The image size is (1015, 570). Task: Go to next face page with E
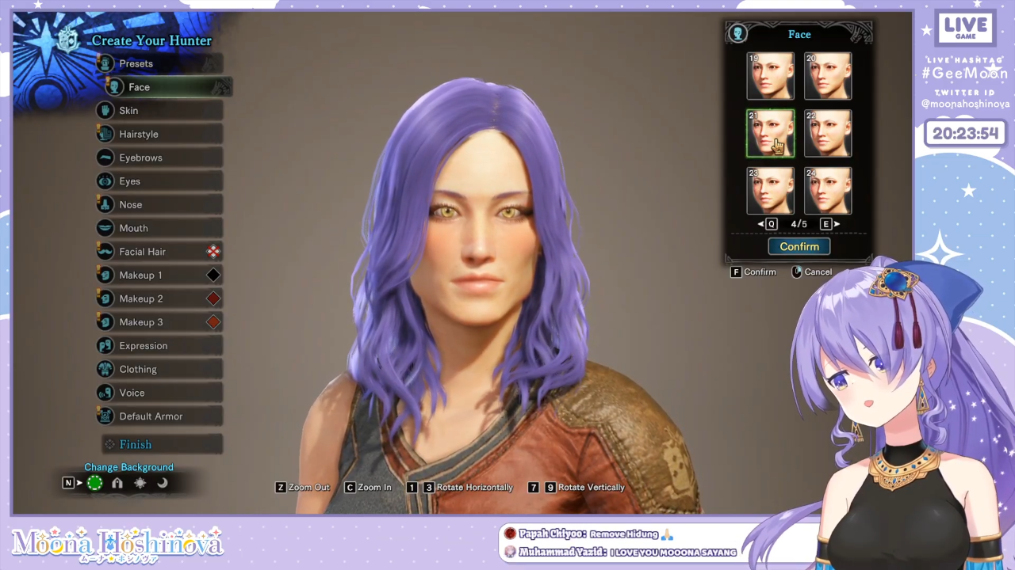(830, 224)
